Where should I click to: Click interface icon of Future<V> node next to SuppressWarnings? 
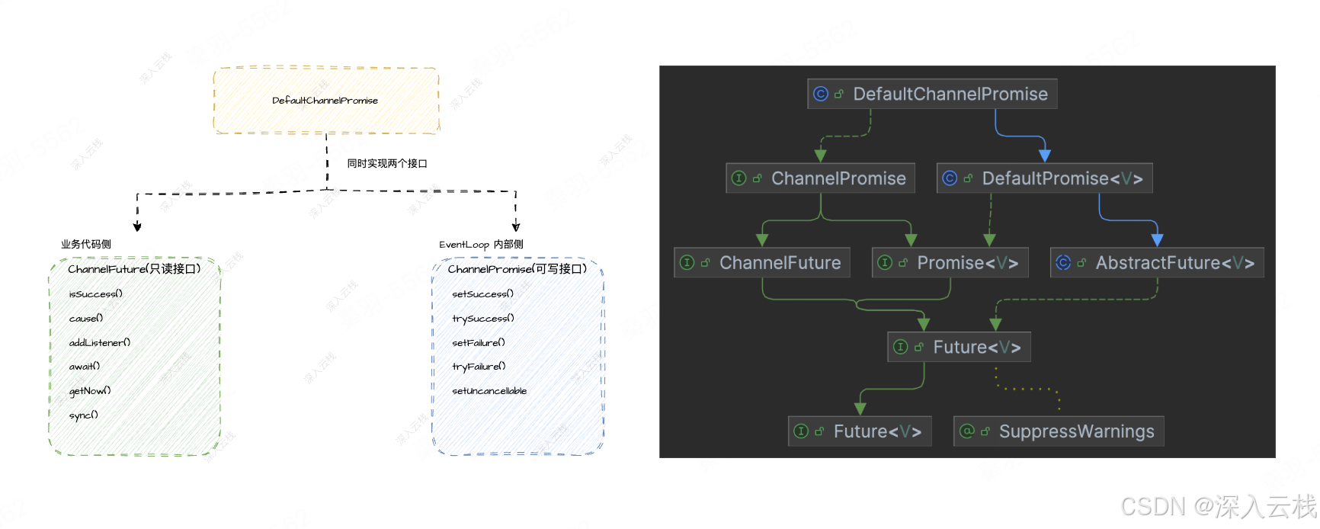coord(801,431)
